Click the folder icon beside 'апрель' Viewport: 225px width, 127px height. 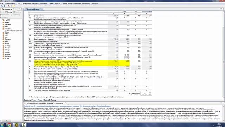tap(4, 33)
